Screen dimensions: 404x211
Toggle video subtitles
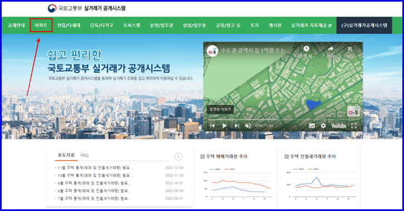(x=312, y=125)
